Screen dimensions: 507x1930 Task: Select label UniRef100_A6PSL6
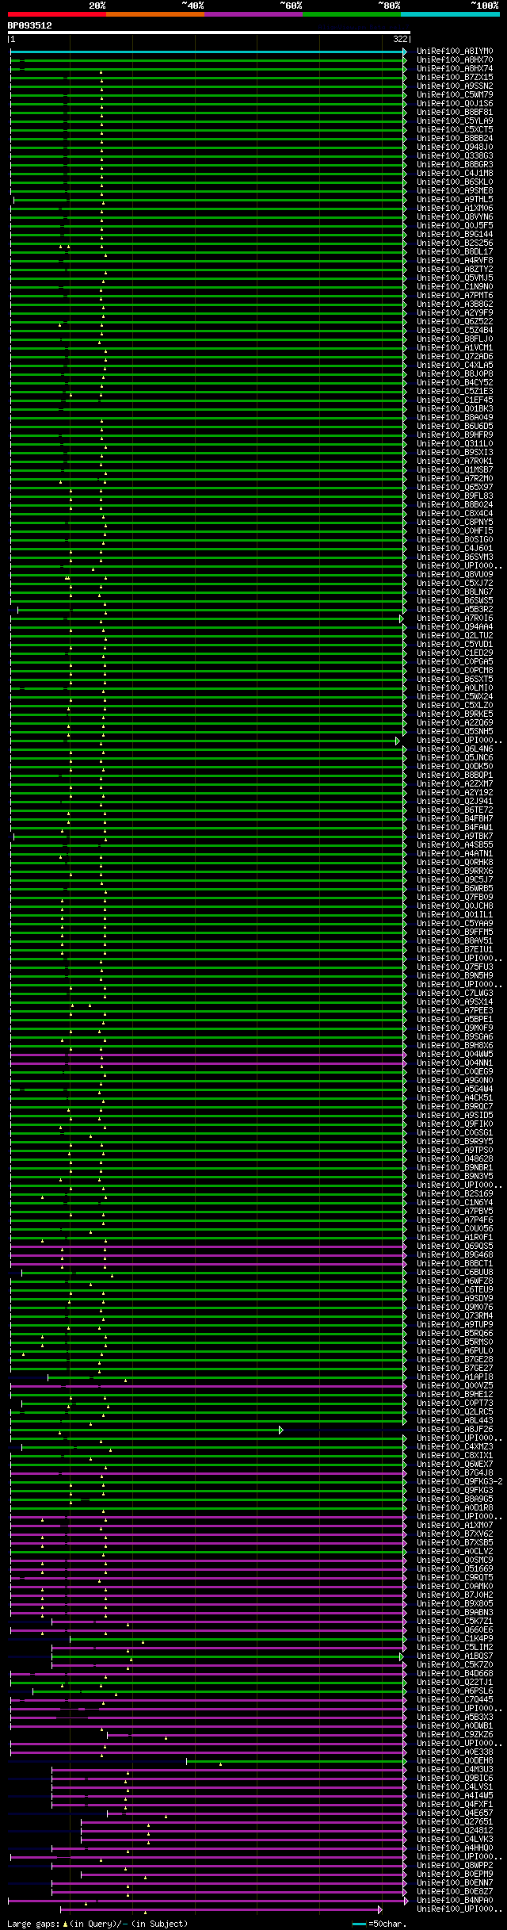[x=455, y=1691]
